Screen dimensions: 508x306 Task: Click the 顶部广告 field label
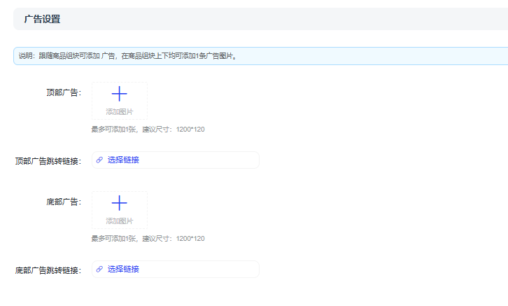pos(64,92)
